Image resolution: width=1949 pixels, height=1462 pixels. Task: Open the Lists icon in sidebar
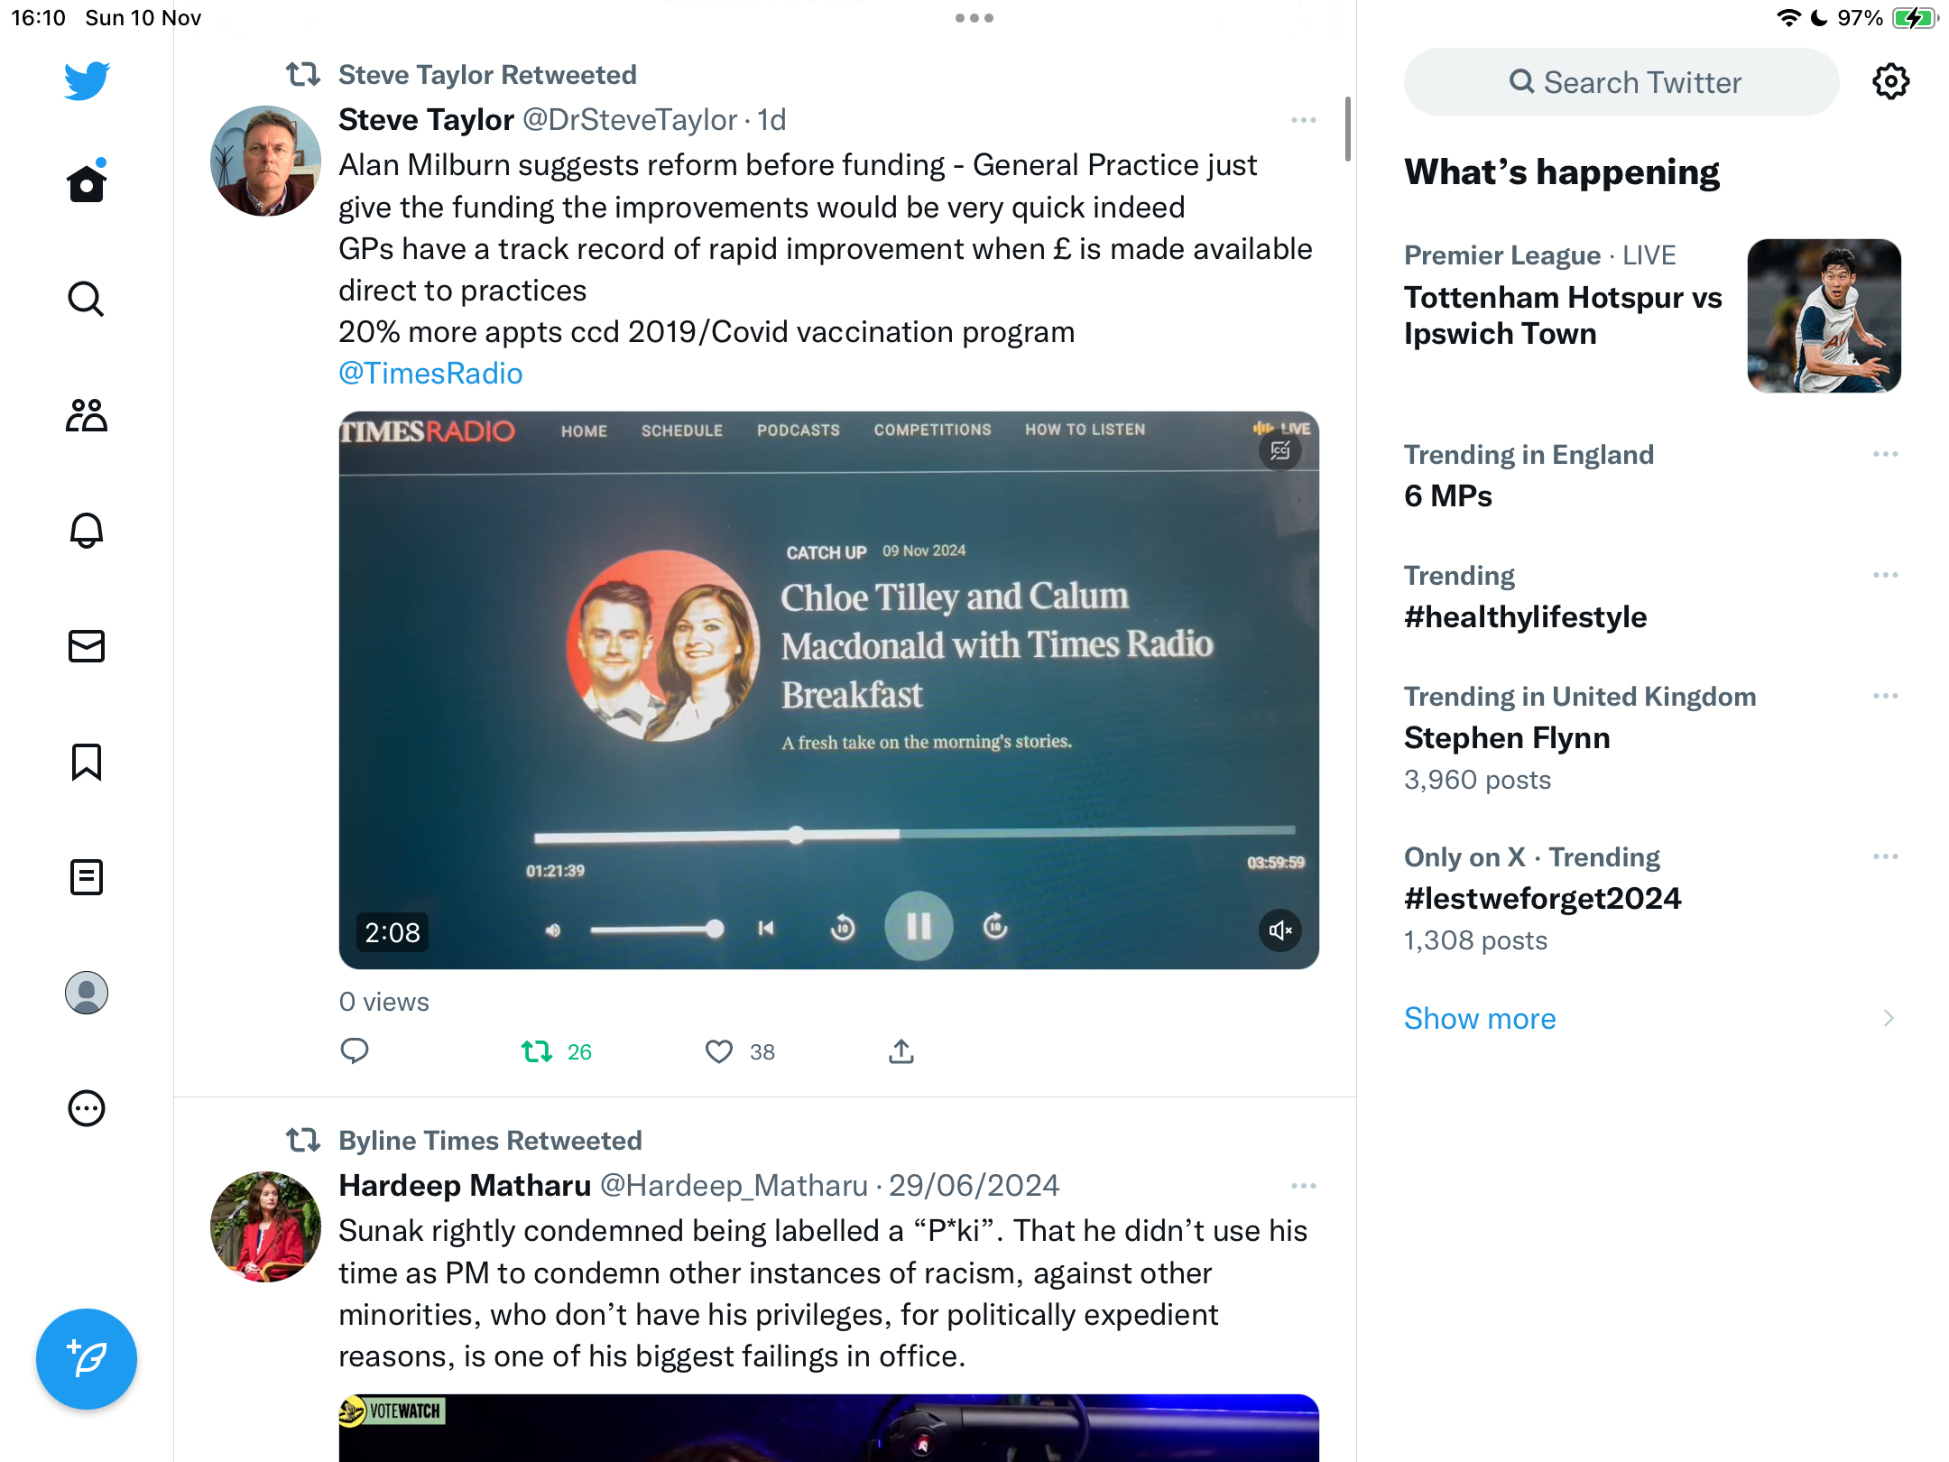(x=87, y=877)
